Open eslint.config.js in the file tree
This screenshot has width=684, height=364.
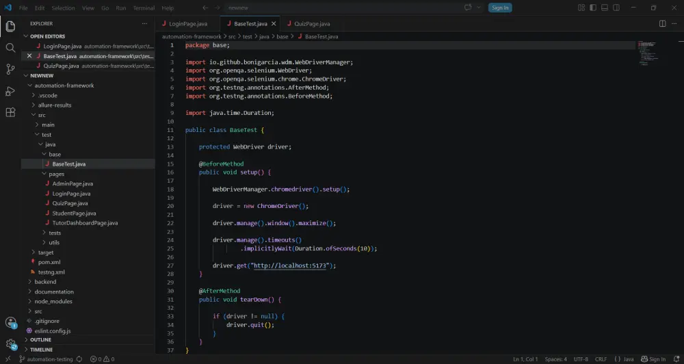53,331
